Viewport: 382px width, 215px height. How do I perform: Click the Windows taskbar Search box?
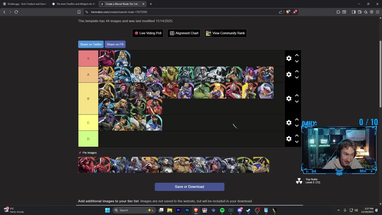tap(134, 210)
